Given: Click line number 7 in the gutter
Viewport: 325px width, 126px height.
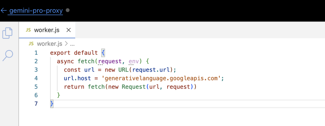Looking at the screenshot, I should [36, 104].
